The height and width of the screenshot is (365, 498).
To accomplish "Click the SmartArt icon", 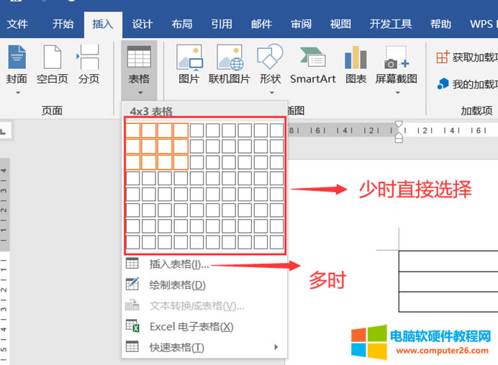I will tap(312, 66).
